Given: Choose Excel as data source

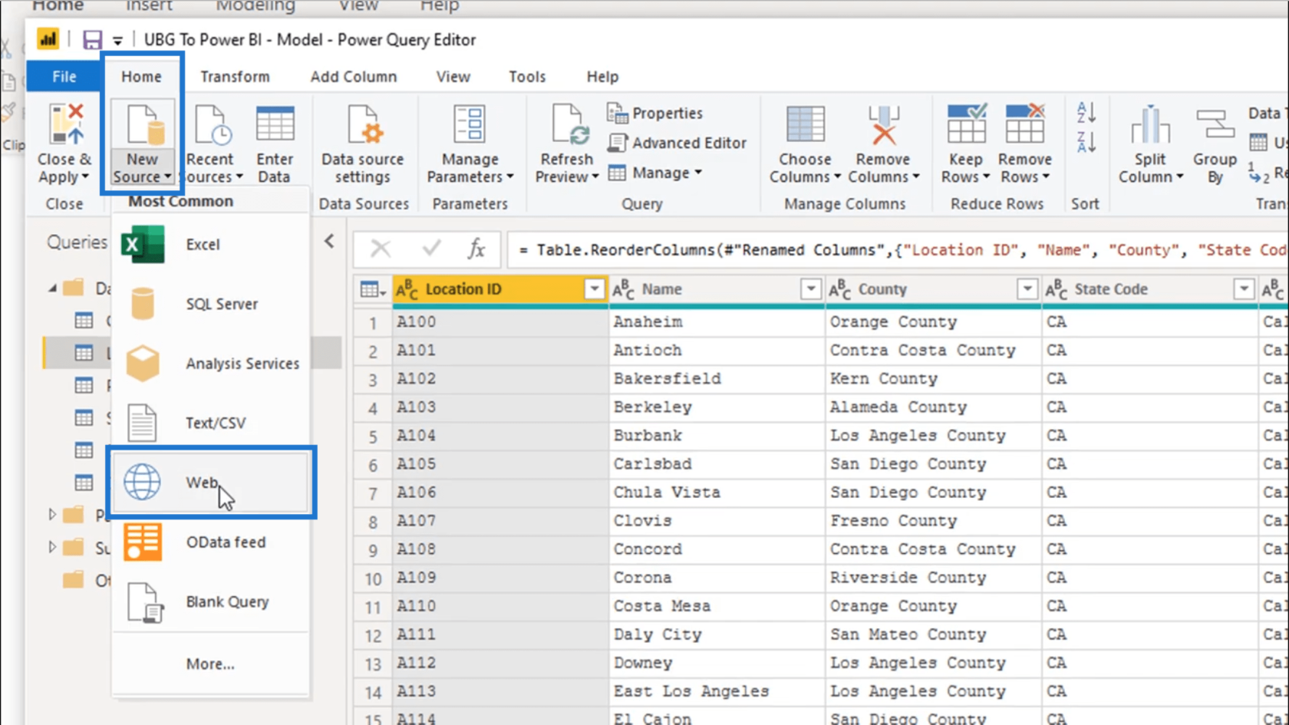Looking at the screenshot, I should pos(210,245).
